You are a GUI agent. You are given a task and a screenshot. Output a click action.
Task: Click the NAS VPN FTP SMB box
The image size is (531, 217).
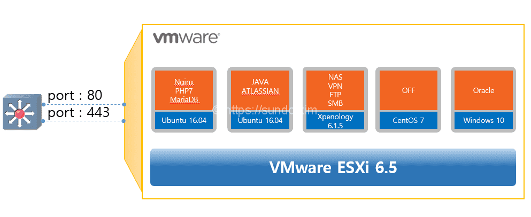pyautogui.click(x=335, y=90)
